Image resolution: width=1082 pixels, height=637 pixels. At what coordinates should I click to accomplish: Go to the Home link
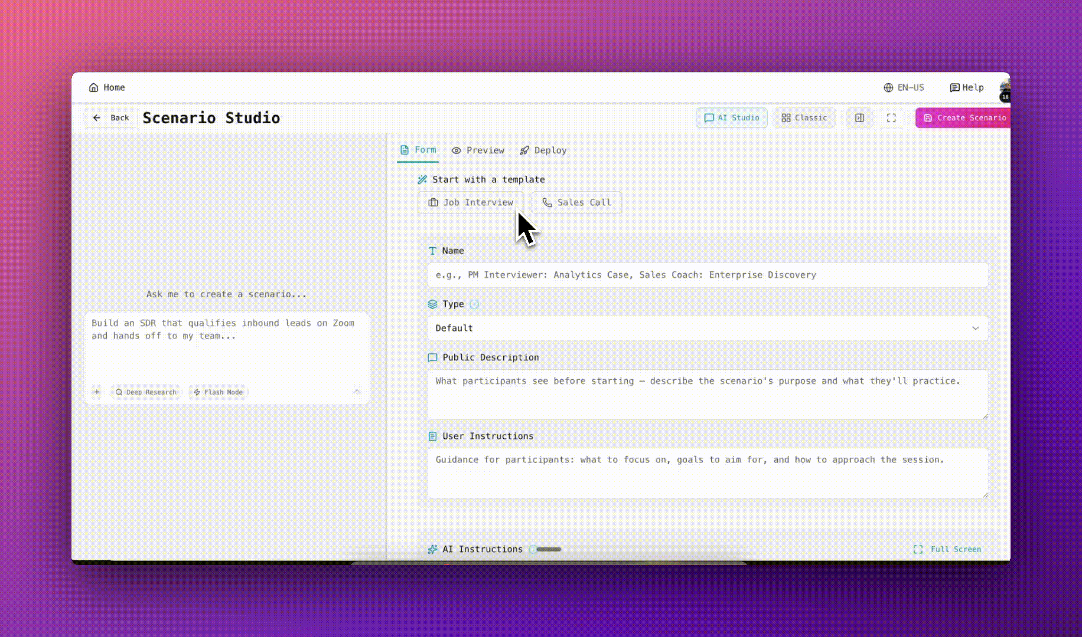(x=107, y=87)
